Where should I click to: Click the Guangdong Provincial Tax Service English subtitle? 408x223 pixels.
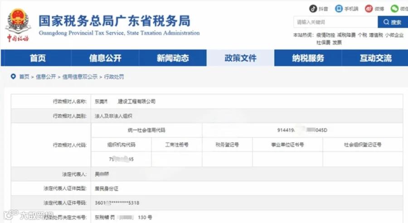(x=119, y=33)
